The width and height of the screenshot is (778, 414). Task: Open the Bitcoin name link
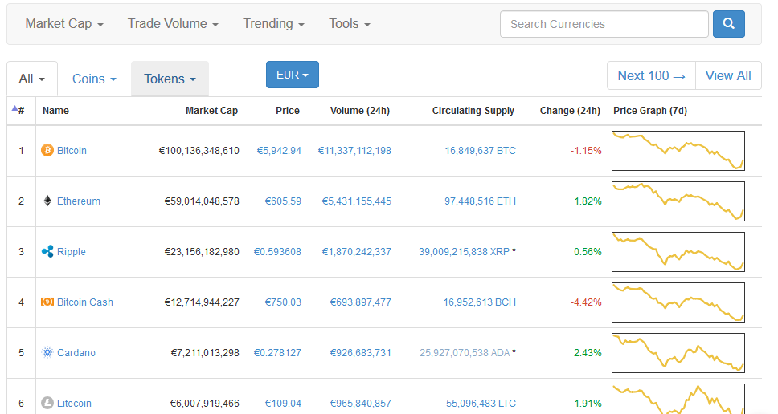(x=72, y=151)
